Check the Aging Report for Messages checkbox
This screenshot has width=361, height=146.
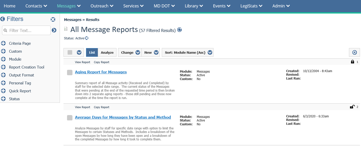click(70, 73)
